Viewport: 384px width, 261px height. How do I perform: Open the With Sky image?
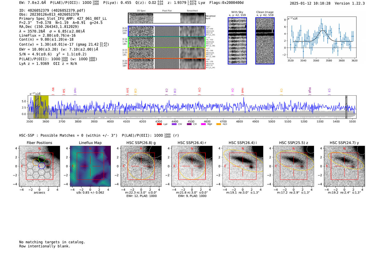click(237, 41)
